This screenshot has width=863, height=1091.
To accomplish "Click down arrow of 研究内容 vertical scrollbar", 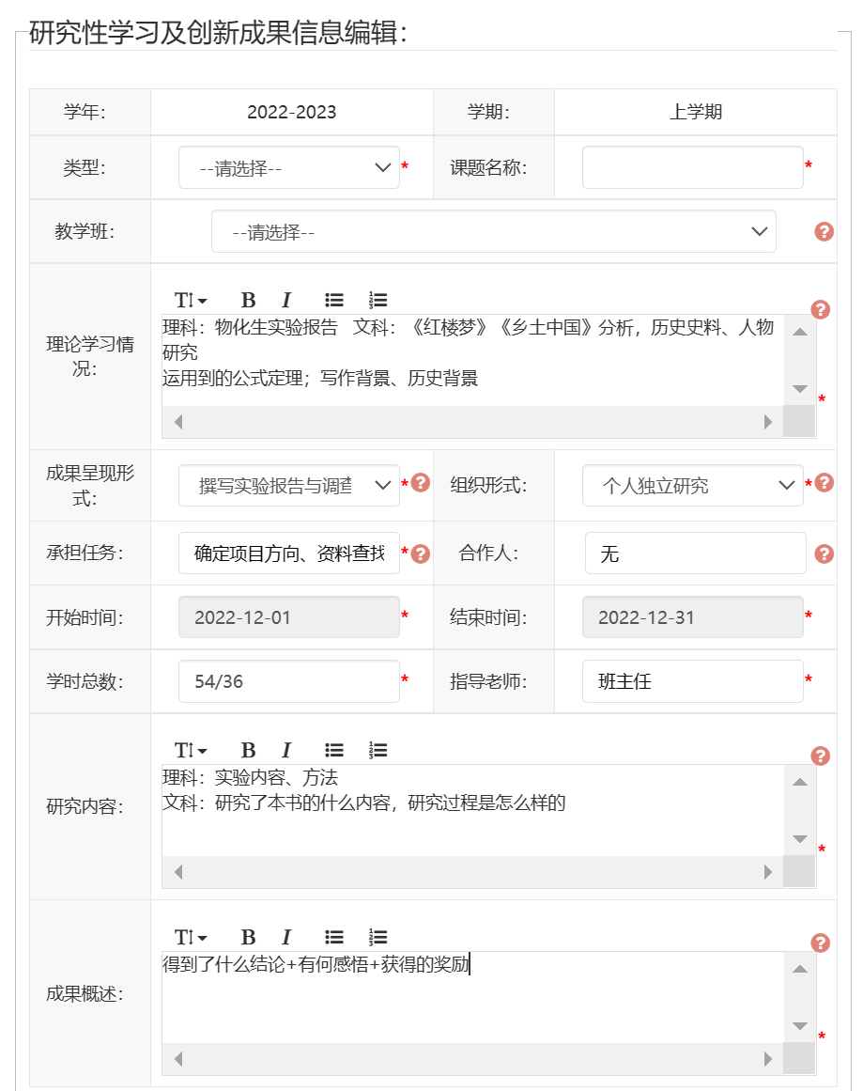I will coord(800,839).
